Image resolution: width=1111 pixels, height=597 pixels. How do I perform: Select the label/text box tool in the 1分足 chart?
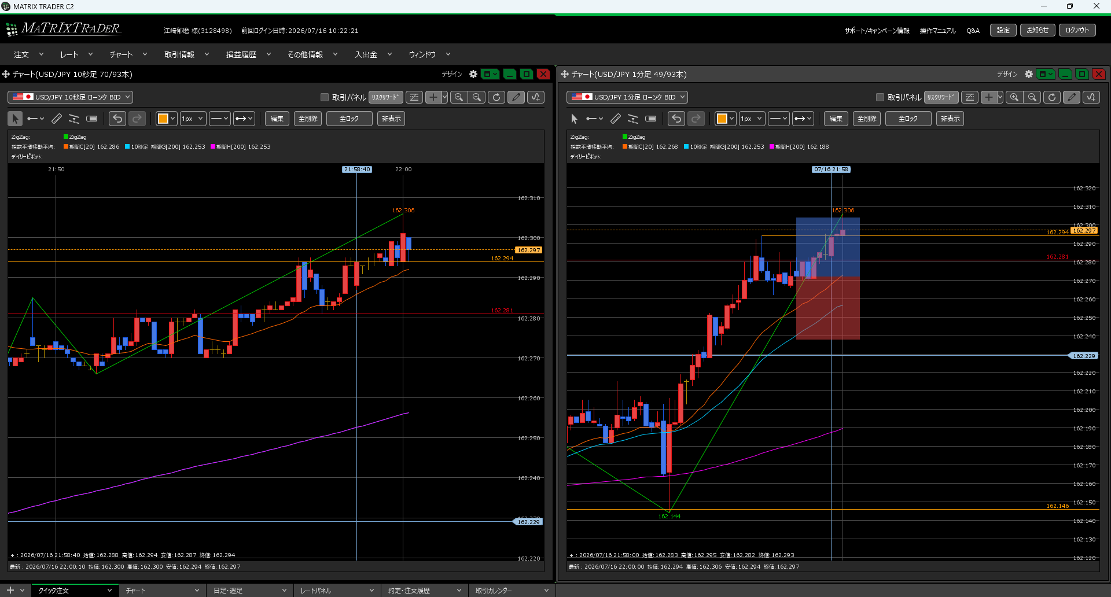(x=650, y=119)
